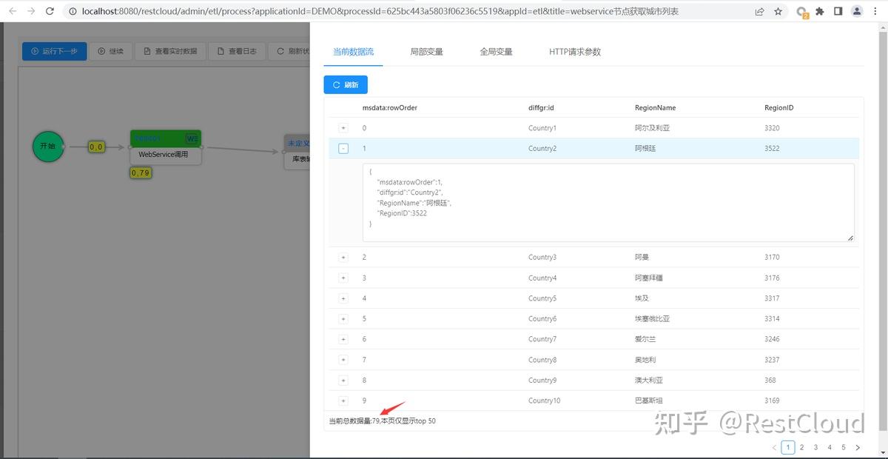Expand the Country3 row to show JSON
The height and width of the screenshot is (459, 888).
343,257
